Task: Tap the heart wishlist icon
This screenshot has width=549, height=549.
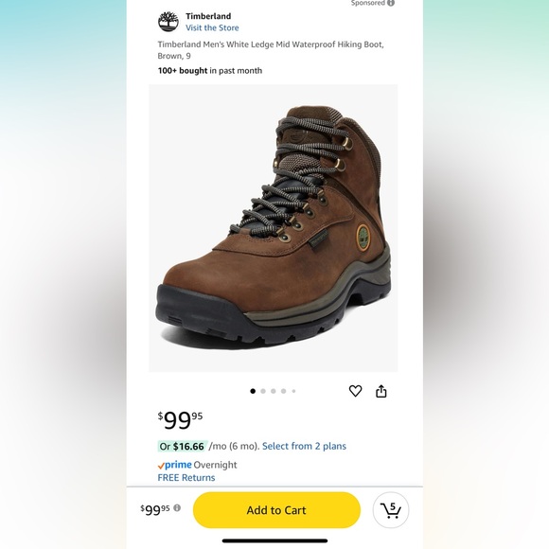Action: click(355, 391)
